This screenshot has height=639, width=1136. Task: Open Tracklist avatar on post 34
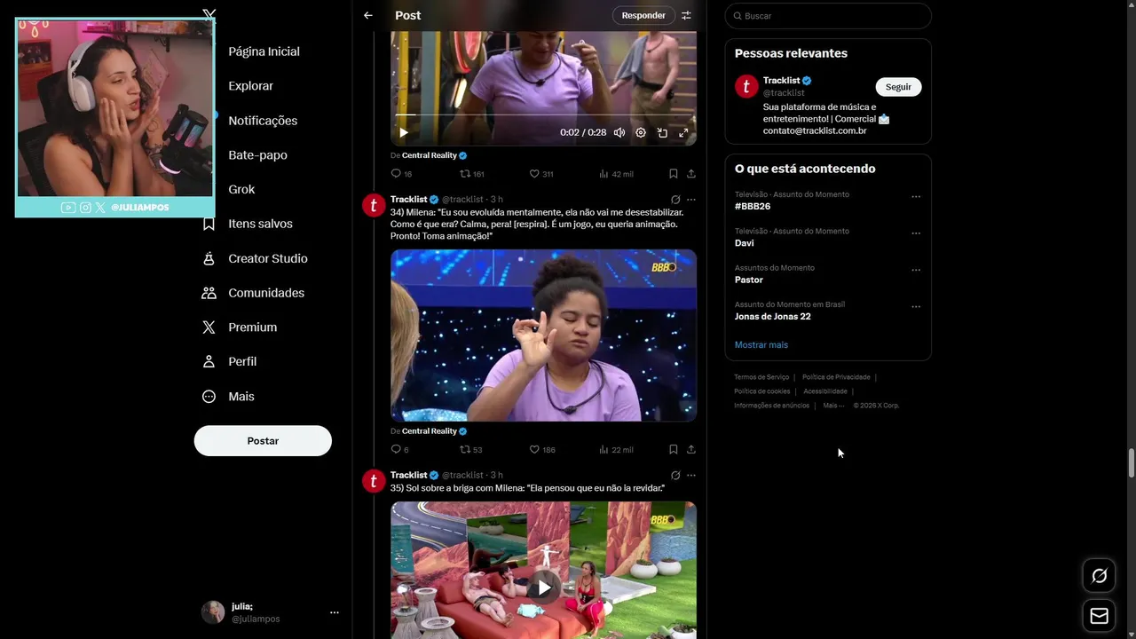(374, 206)
